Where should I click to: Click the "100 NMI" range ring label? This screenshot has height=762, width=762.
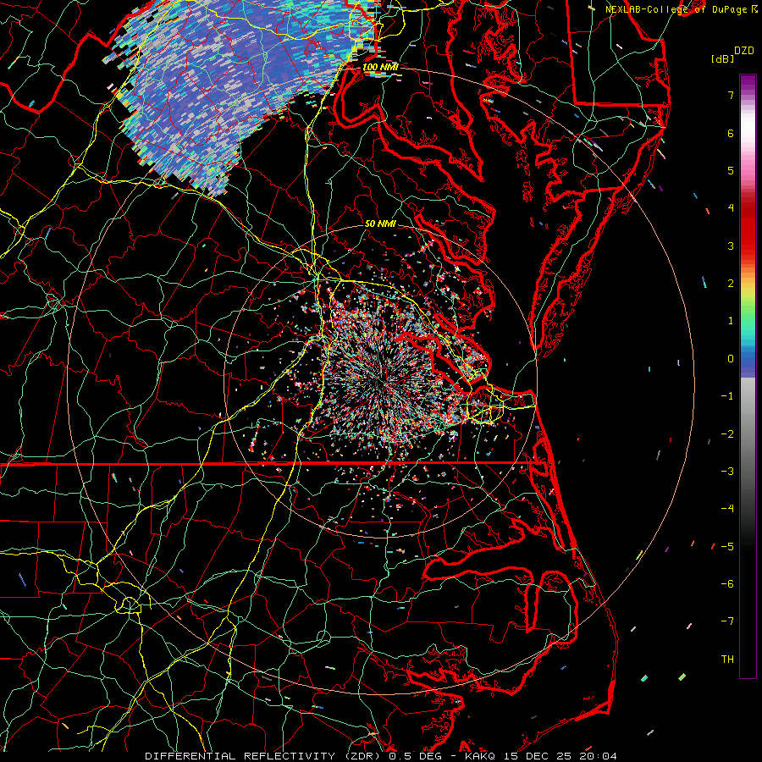coord(380,67)
